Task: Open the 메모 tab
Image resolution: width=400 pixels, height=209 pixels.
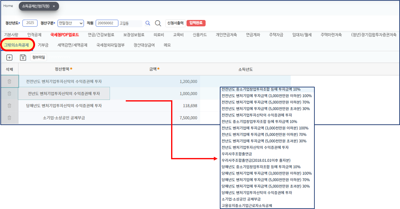Action: pyautogui.click(x=167, y=45)
